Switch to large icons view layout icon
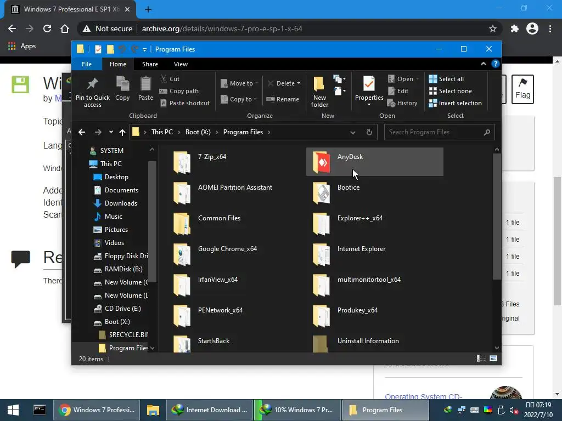Image resolution: width=562 pixels, height=421 pixels. 493,359
